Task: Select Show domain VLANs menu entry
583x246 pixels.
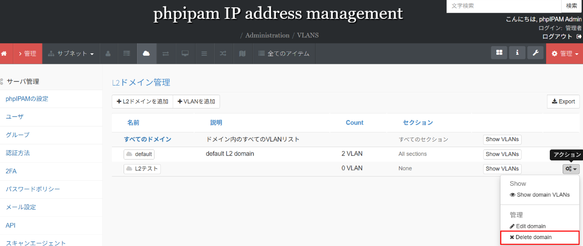Action: pyautogui.click(x=540, y=195)
